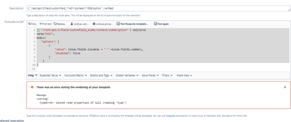
Task: Click the Description field resize handle corner
Action: coord(289,10)
